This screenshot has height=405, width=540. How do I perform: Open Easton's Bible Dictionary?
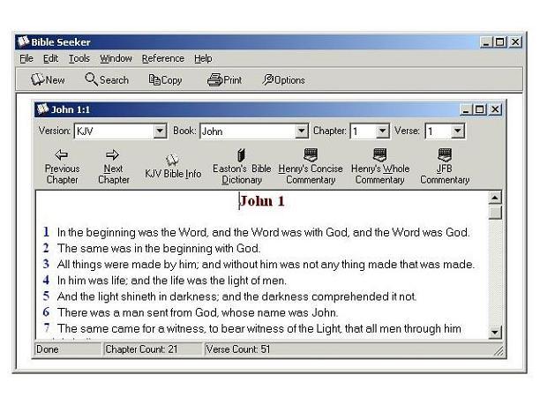[242, 167]
